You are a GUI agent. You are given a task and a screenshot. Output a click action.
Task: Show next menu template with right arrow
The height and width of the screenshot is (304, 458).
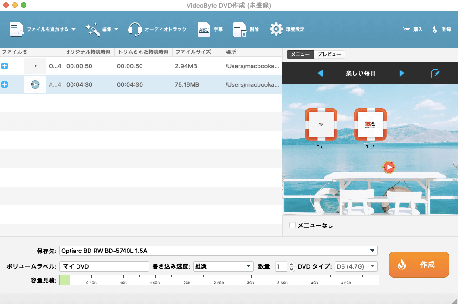(x=402, y=73)
